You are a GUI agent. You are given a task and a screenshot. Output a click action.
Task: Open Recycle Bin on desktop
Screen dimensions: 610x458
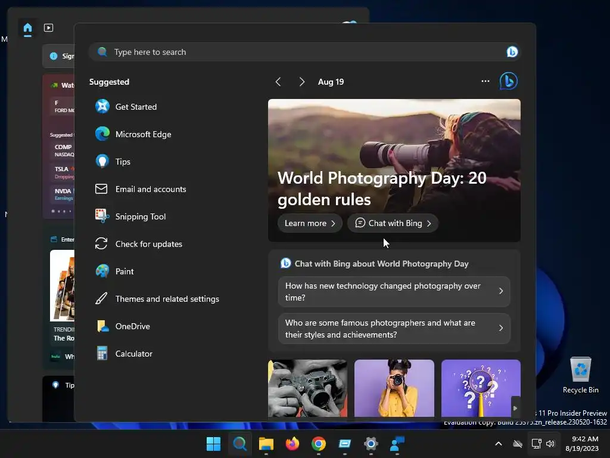point(580,375)
